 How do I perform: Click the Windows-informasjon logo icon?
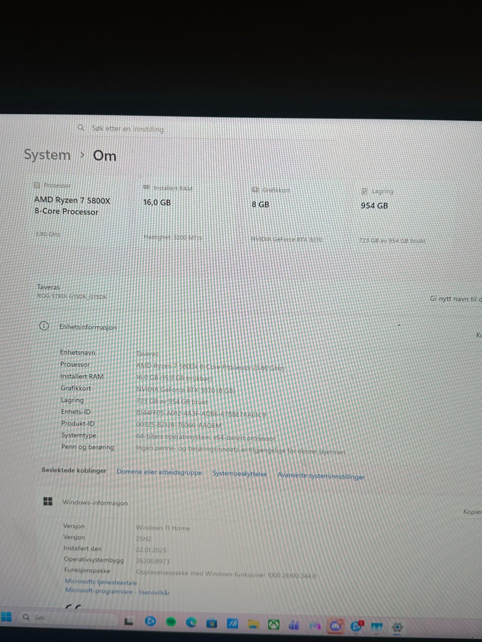tap(48, 501)
